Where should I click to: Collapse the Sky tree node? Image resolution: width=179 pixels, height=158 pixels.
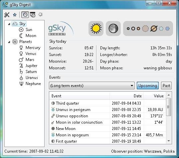9,24
